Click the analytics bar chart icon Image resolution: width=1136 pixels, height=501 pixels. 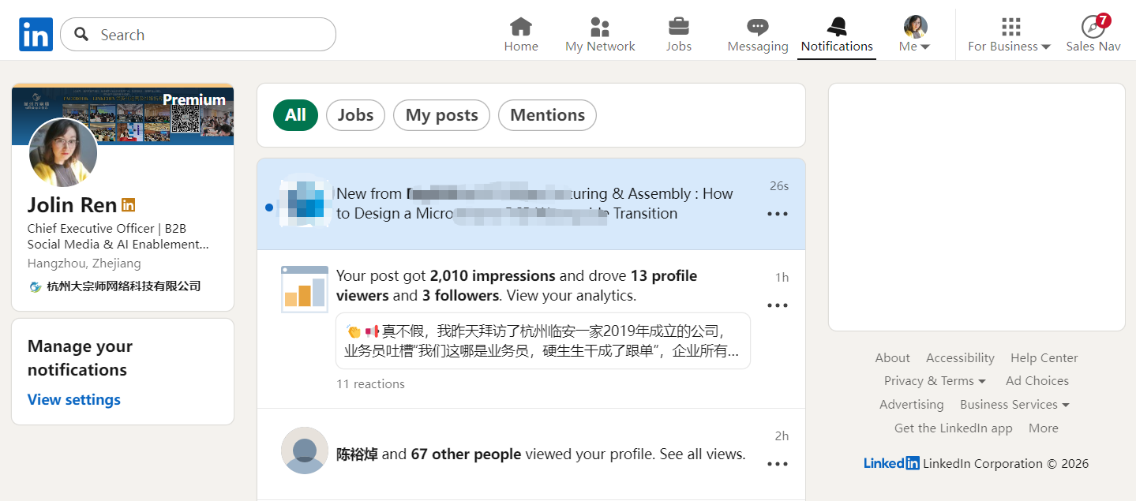305,290
